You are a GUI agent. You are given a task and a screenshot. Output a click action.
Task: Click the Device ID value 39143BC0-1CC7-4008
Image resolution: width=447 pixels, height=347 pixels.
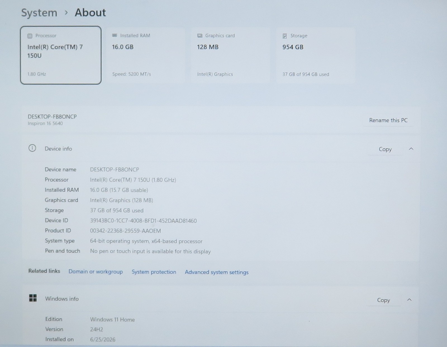click(x=143, y=221)
